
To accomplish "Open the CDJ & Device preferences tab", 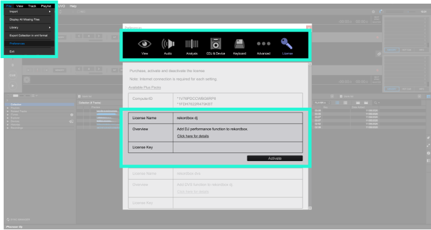I will coord(216,47).
